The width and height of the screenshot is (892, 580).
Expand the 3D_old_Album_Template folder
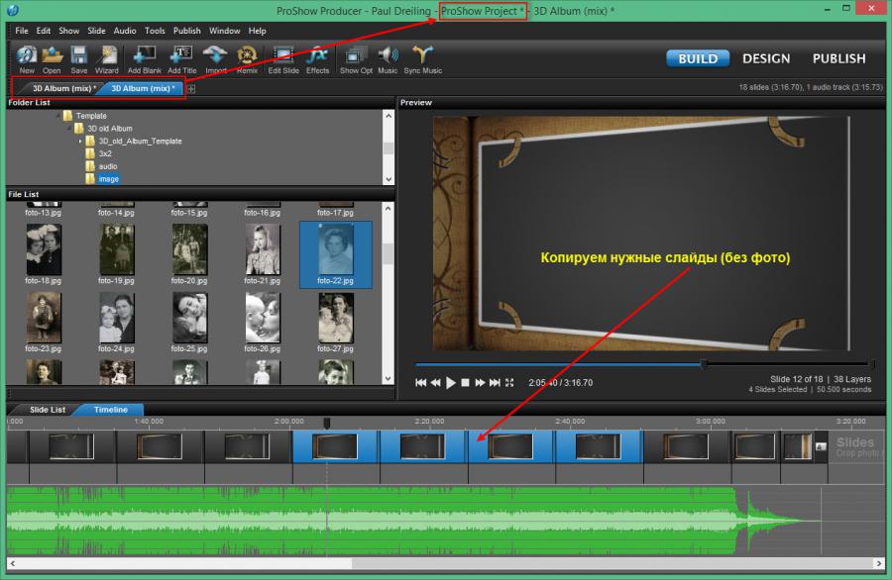[x=80, y=141]
